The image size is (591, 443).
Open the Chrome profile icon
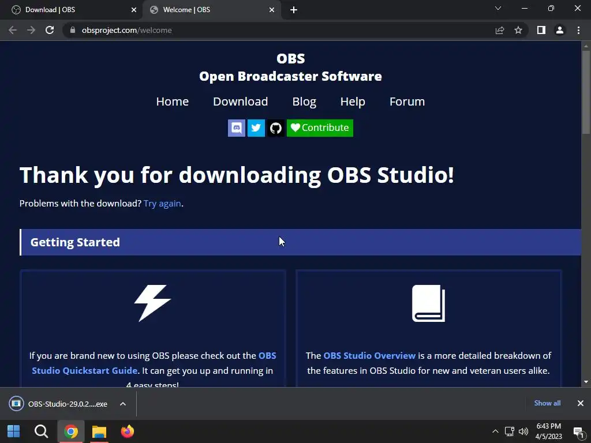click(560, 30)
